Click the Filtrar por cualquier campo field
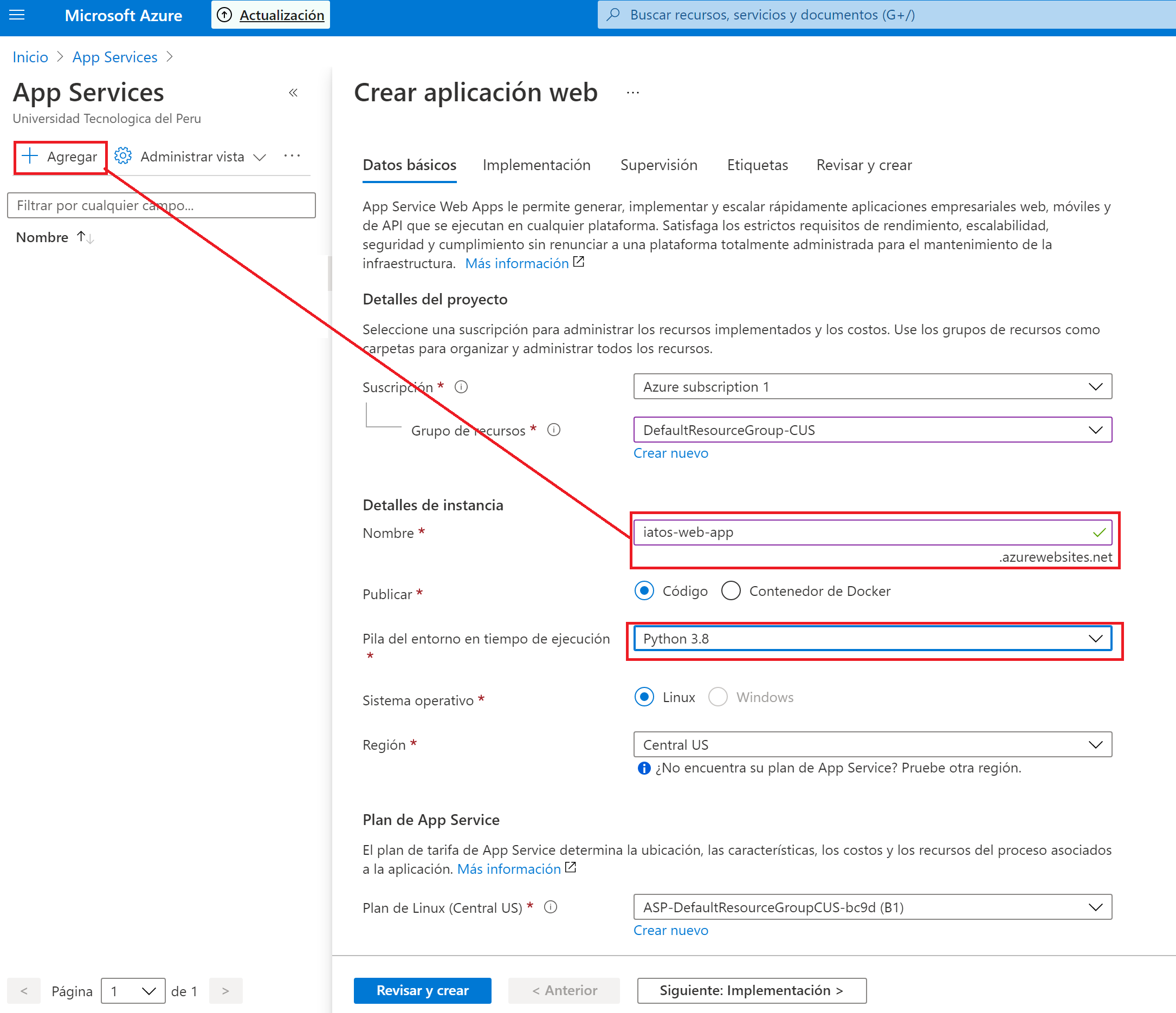 [161, 205]
